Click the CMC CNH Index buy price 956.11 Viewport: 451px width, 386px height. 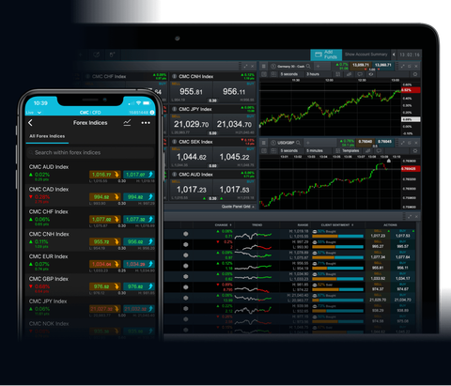(x=234, y=92)
